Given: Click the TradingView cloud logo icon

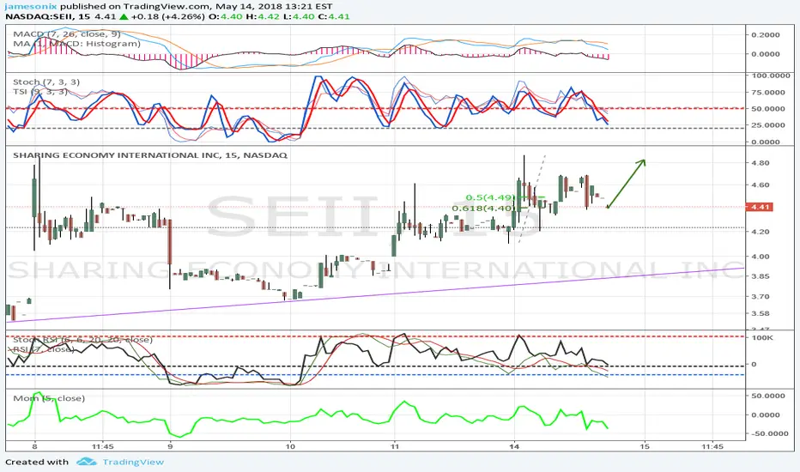Looking at the screenshot, I should (x=86, y=462).
